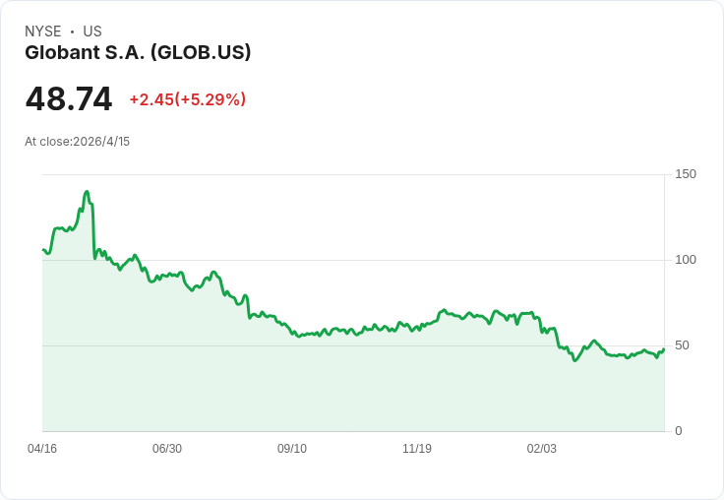Click the 0 y-axis label
The width and height of the screenshot is (724, 500).
click(679, 431)
